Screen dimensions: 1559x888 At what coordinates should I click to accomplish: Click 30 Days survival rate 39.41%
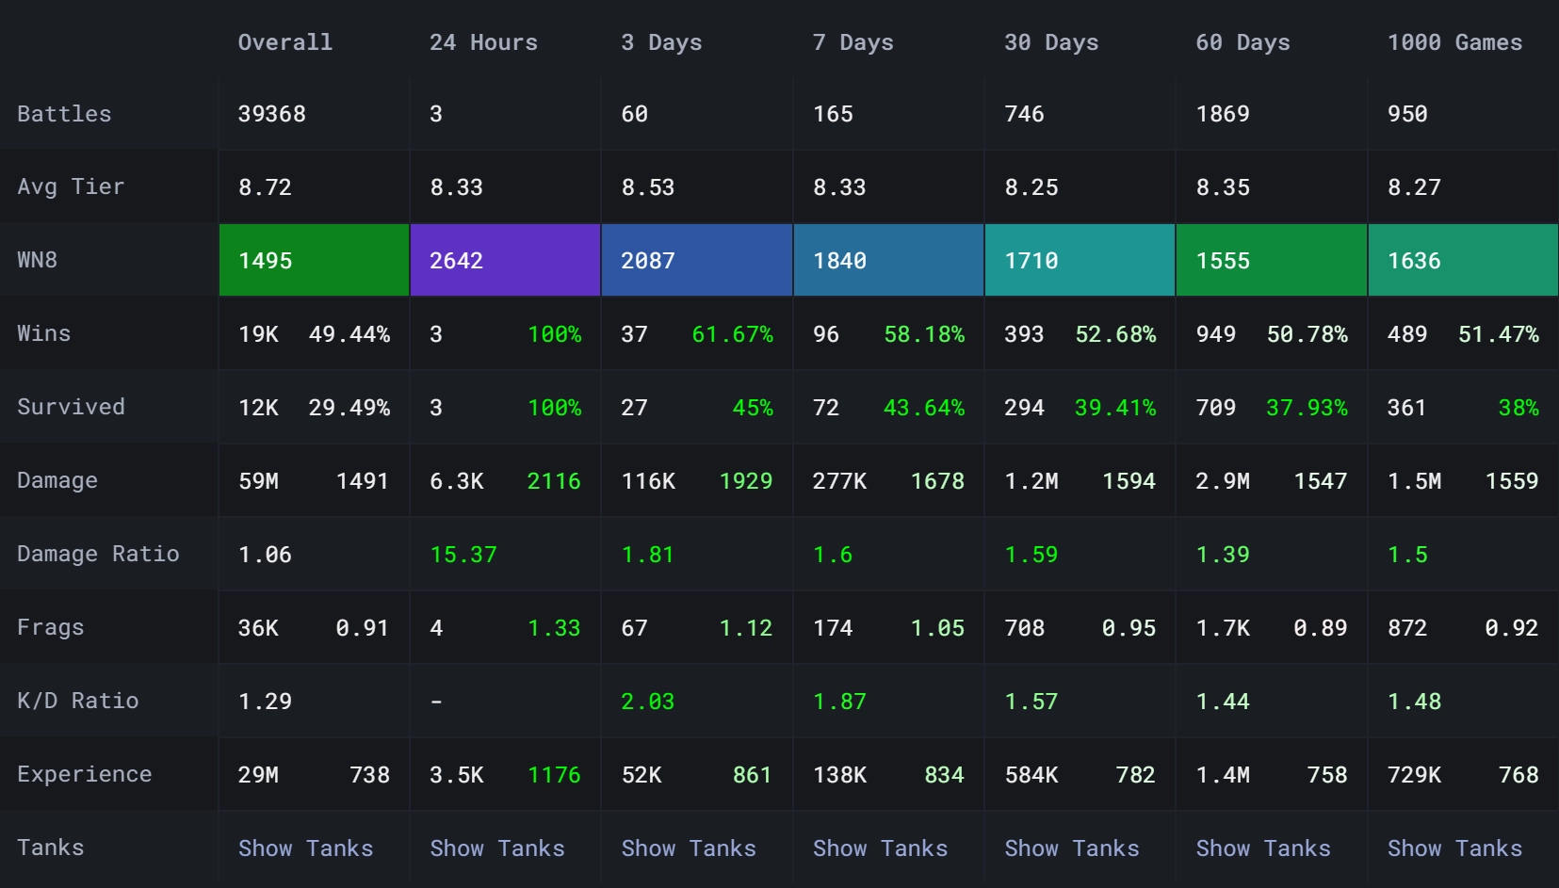click(1115, 408)
